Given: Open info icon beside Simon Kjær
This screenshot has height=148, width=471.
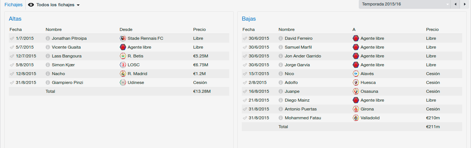Looking at the screenshot, I should click(x=48, y=65).
